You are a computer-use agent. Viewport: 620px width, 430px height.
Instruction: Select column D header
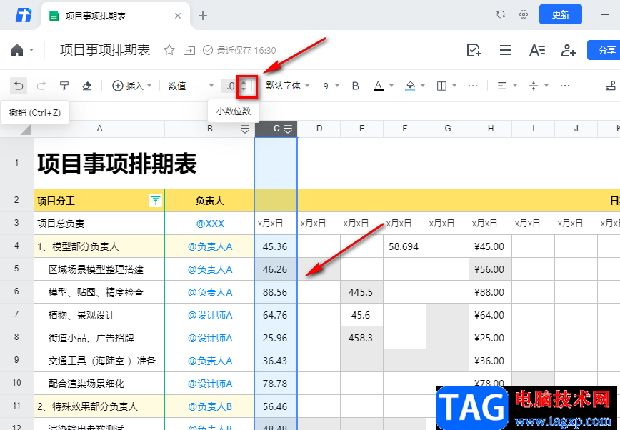[x=319, y=129]
